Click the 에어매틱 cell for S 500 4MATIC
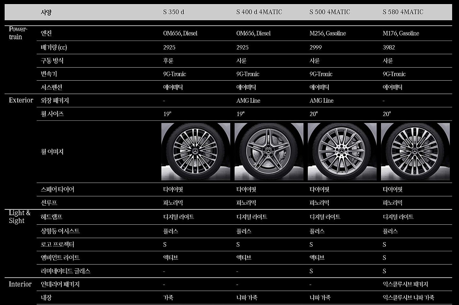 (319, 87)
